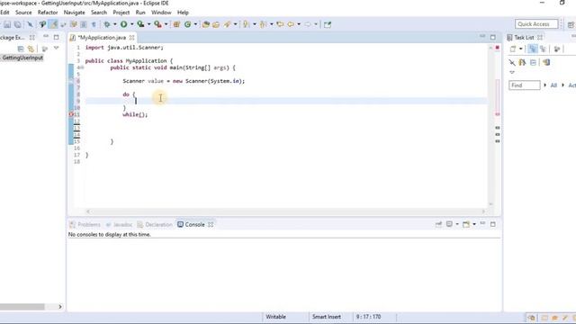
Task: Click the New Java Package icon
Action: 176,24
